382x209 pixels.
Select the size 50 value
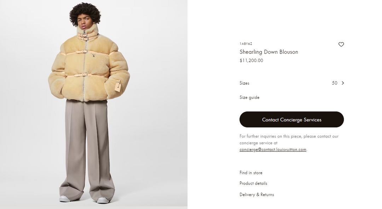[335, 83]
